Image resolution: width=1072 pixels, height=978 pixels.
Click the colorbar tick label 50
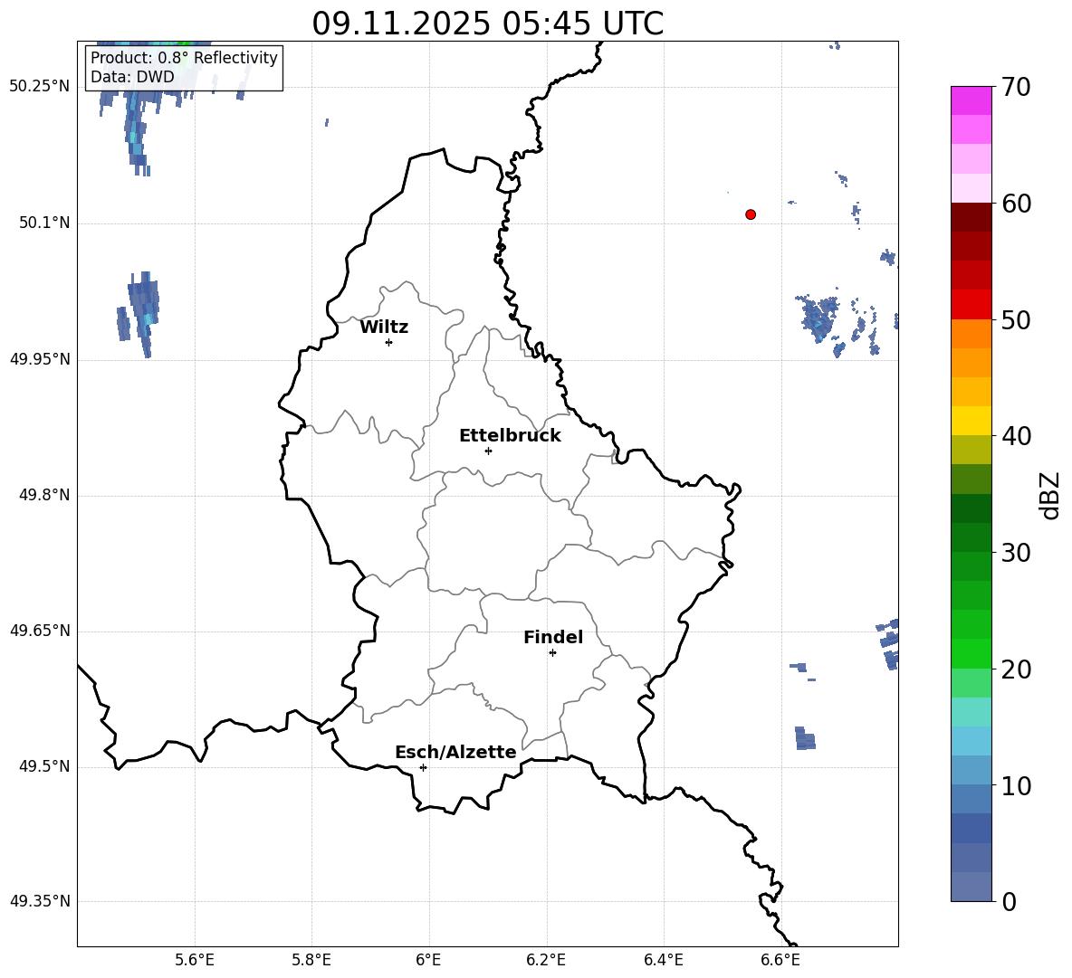point(1016,319)
